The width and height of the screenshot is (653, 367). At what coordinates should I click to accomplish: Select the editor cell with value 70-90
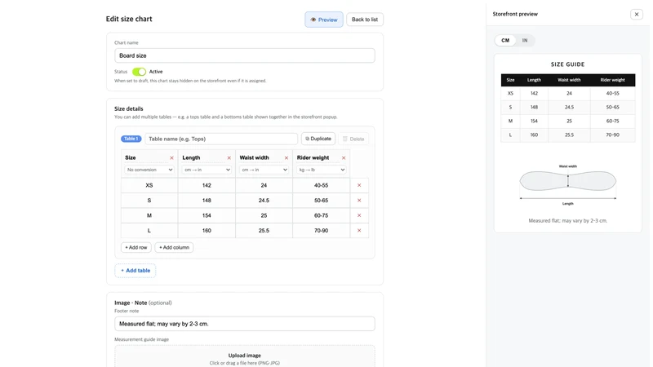(x=321, y=230)
